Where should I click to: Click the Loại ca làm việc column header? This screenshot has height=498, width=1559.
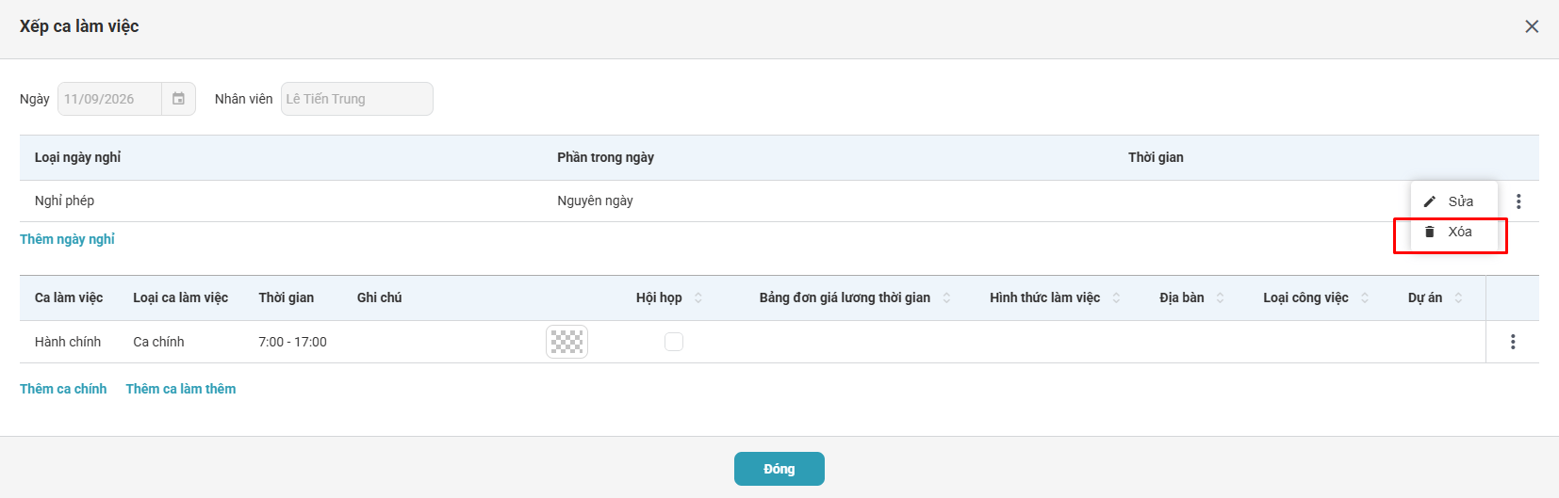click(x=180, y=297)
